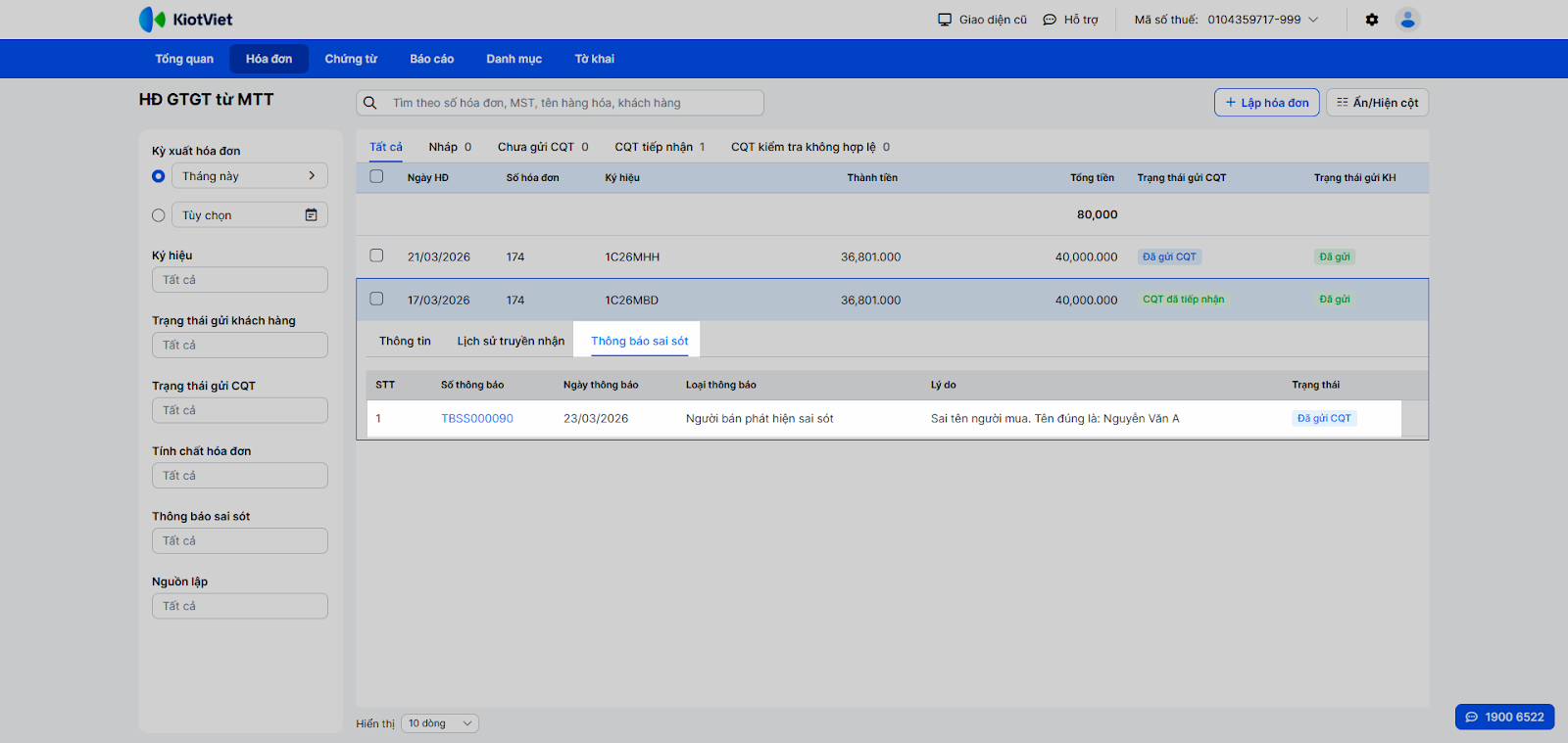Click the Hỗ trợ chat icon
The width and height of the screenshot is (1568, 743).
click(1050, 20)
